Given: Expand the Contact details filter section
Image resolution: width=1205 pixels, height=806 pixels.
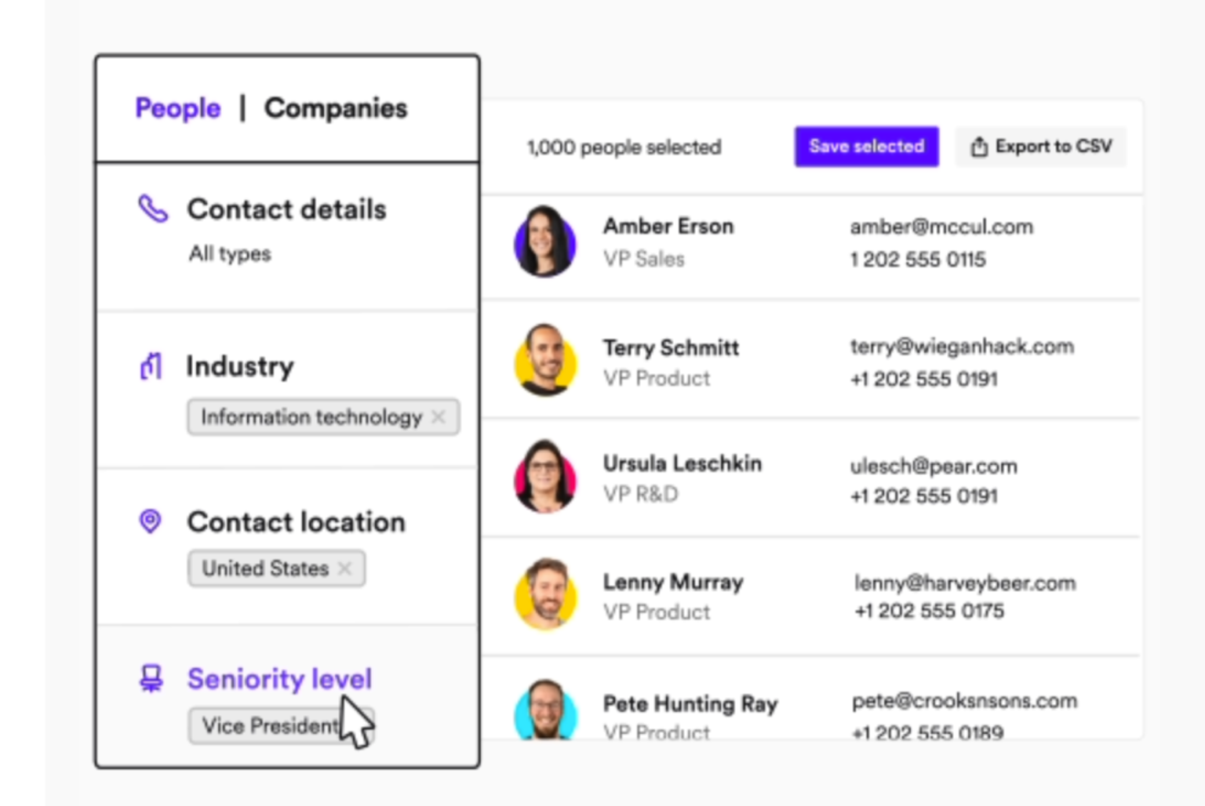Looking at the screenshot, I should (x=286, y=209).
